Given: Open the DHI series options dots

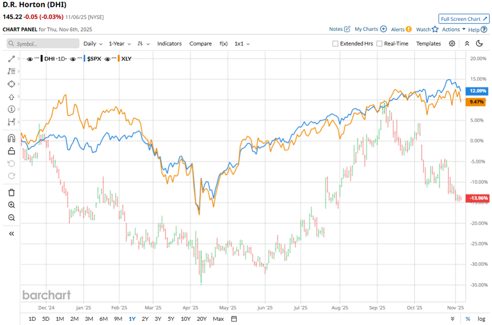Looking at the screenshot, I should point(37,58).
